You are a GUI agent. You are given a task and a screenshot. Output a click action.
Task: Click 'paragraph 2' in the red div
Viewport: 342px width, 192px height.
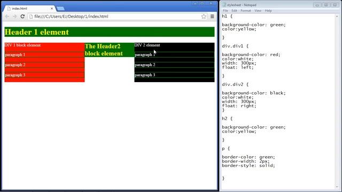(15, 65)
